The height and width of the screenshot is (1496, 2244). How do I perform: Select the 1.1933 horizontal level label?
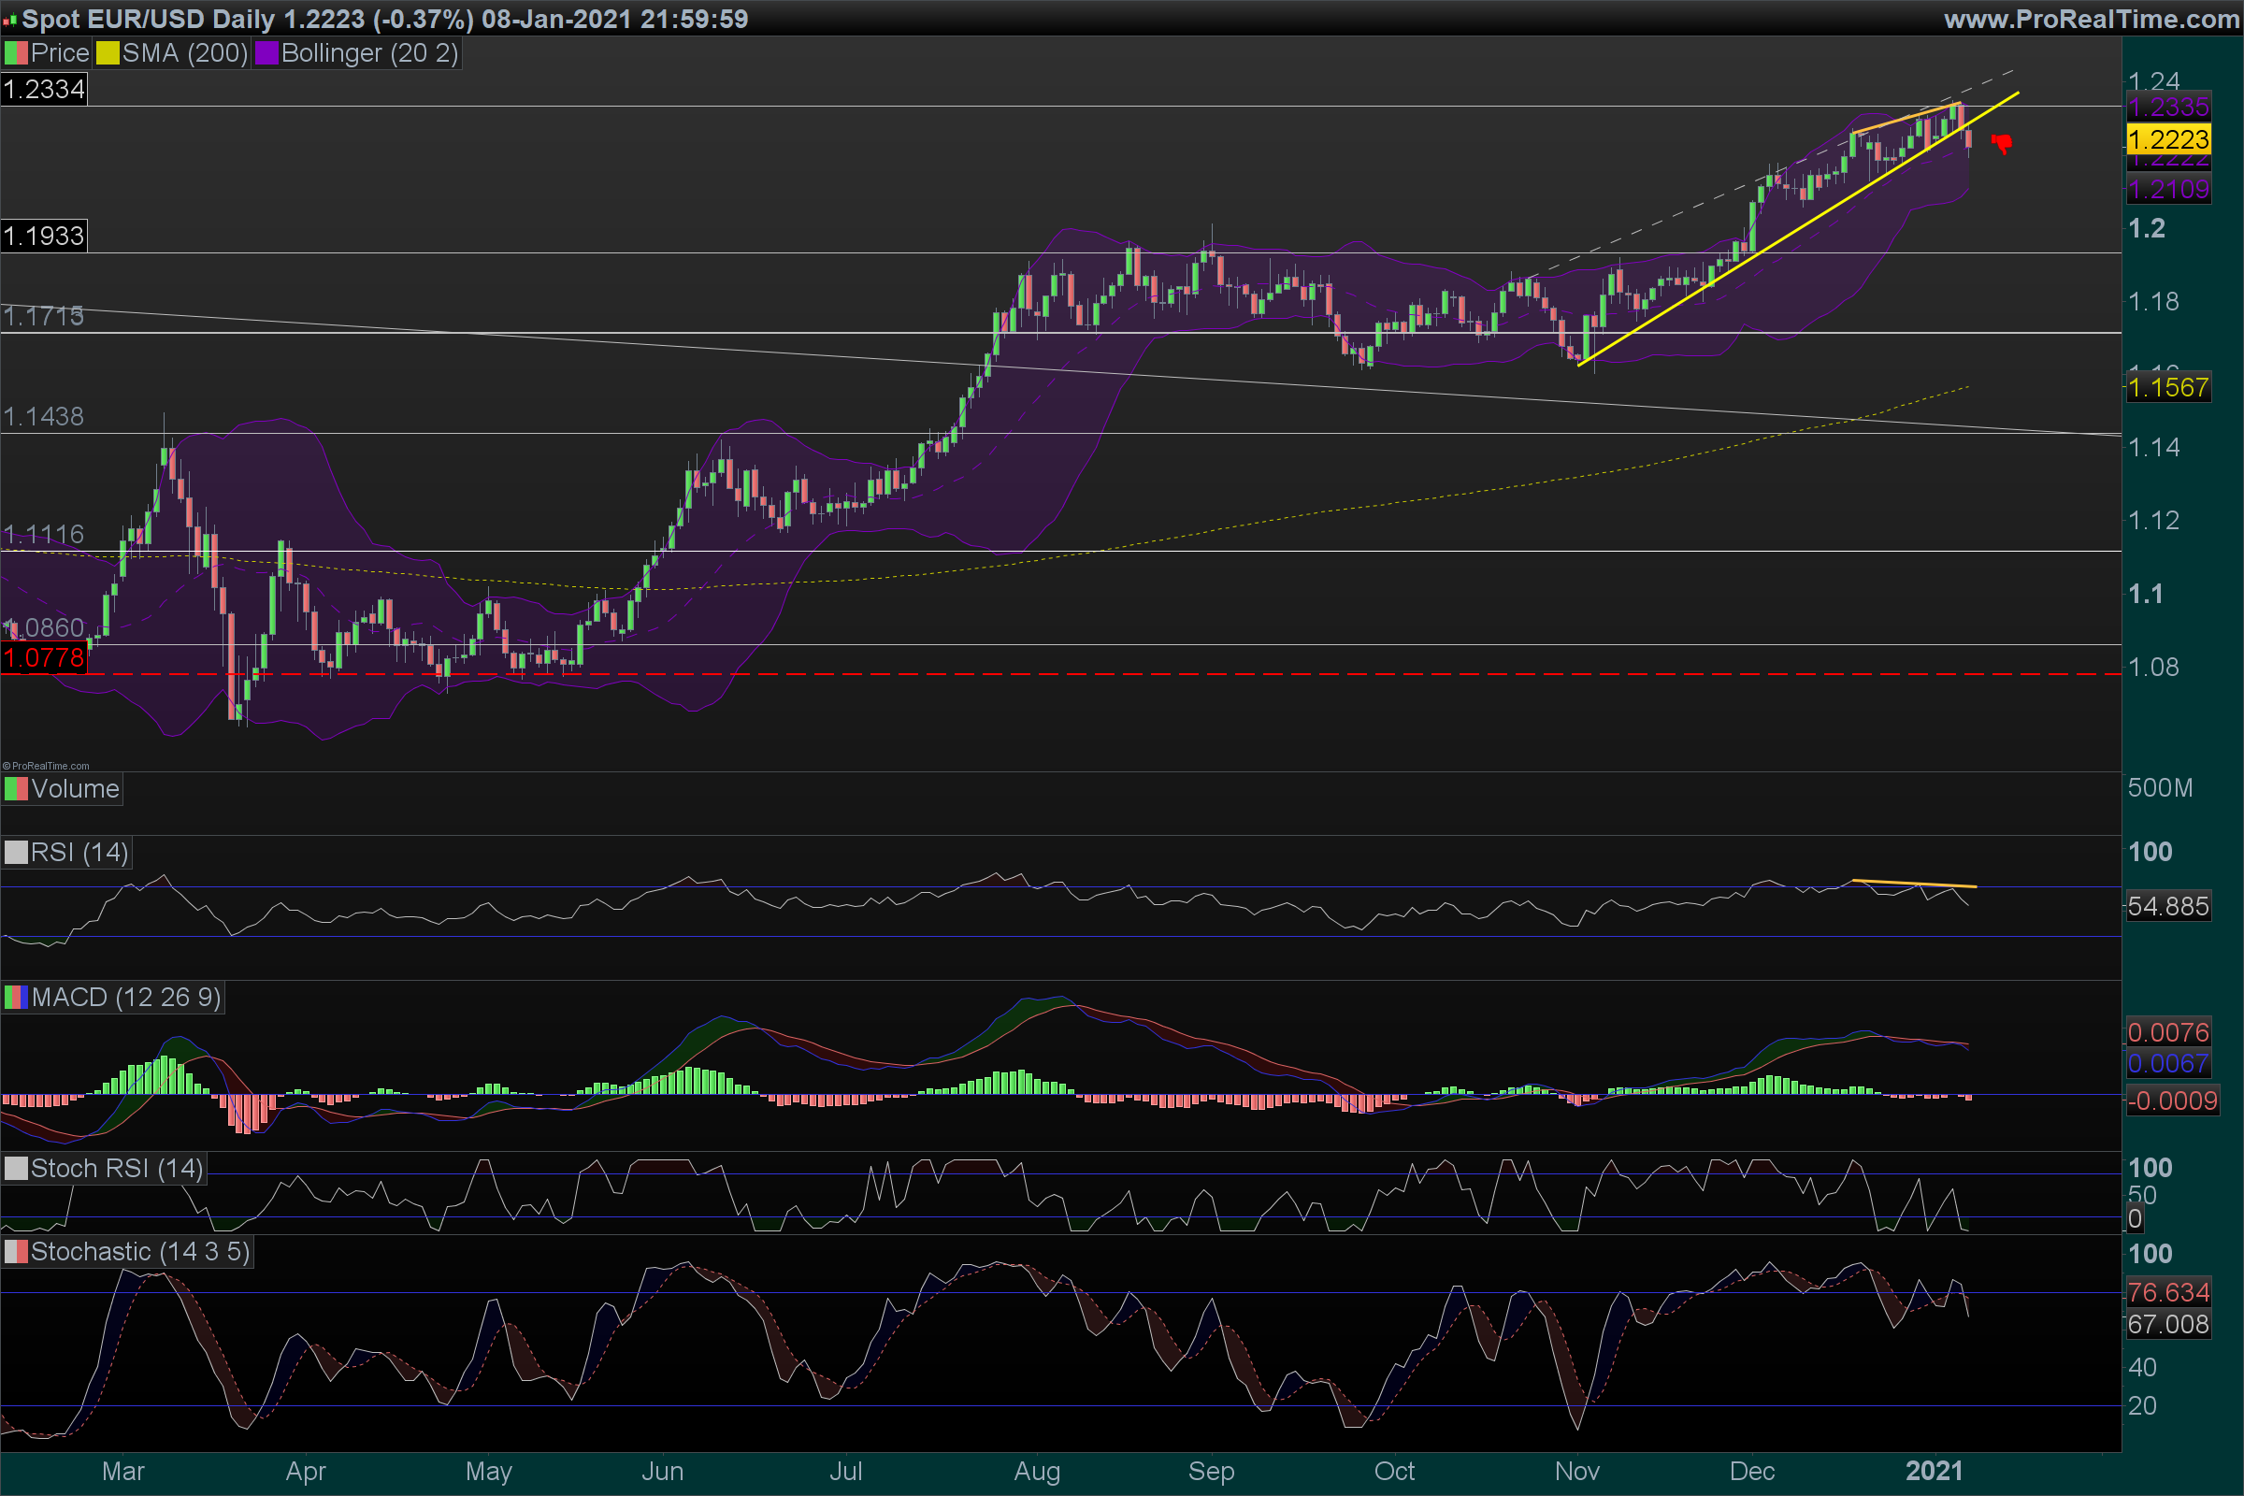click(x=44, y=236)
